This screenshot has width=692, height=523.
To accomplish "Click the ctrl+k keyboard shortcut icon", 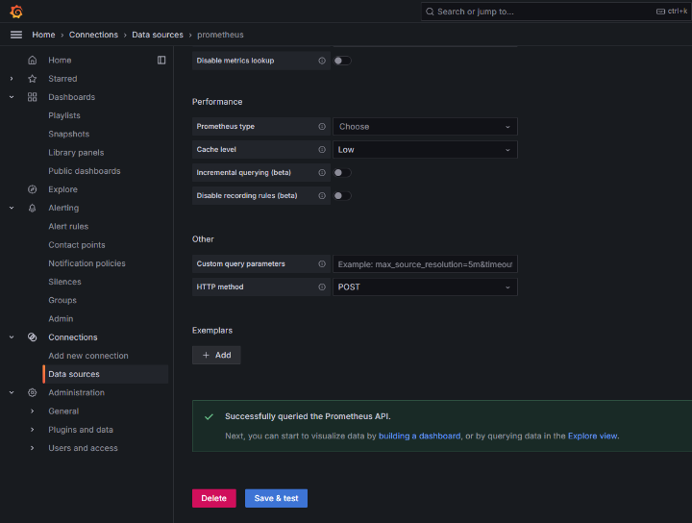I will coord(660,12).
